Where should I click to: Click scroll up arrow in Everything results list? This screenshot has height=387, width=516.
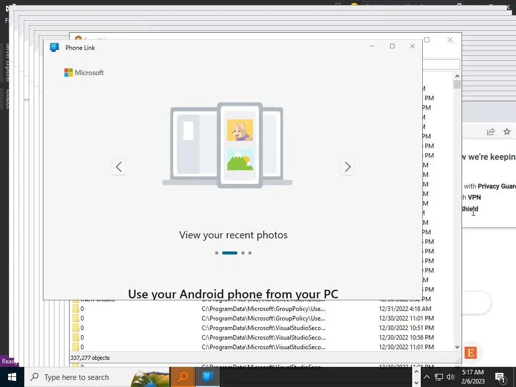[x=457, y=76]
